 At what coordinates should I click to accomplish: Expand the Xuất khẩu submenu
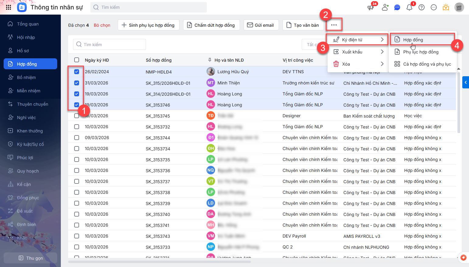click(358, 52)
